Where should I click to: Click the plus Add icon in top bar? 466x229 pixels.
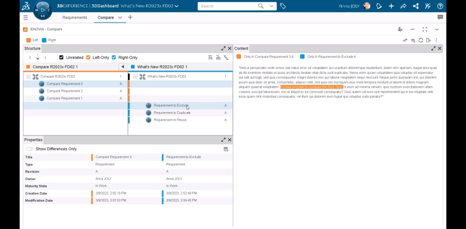pos(391,6)
